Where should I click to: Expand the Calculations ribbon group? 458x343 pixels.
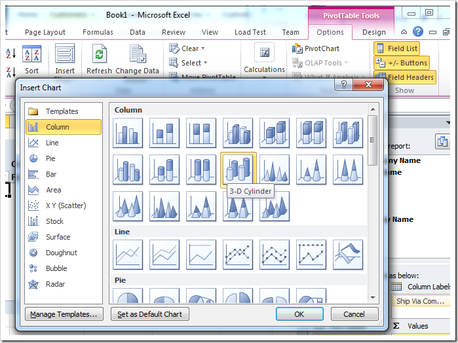(264, 60)
